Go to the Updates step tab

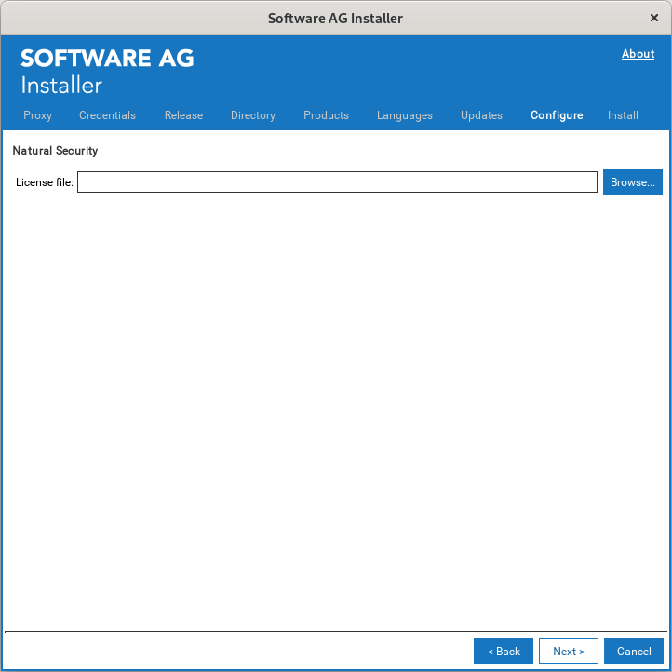point(481,115)
